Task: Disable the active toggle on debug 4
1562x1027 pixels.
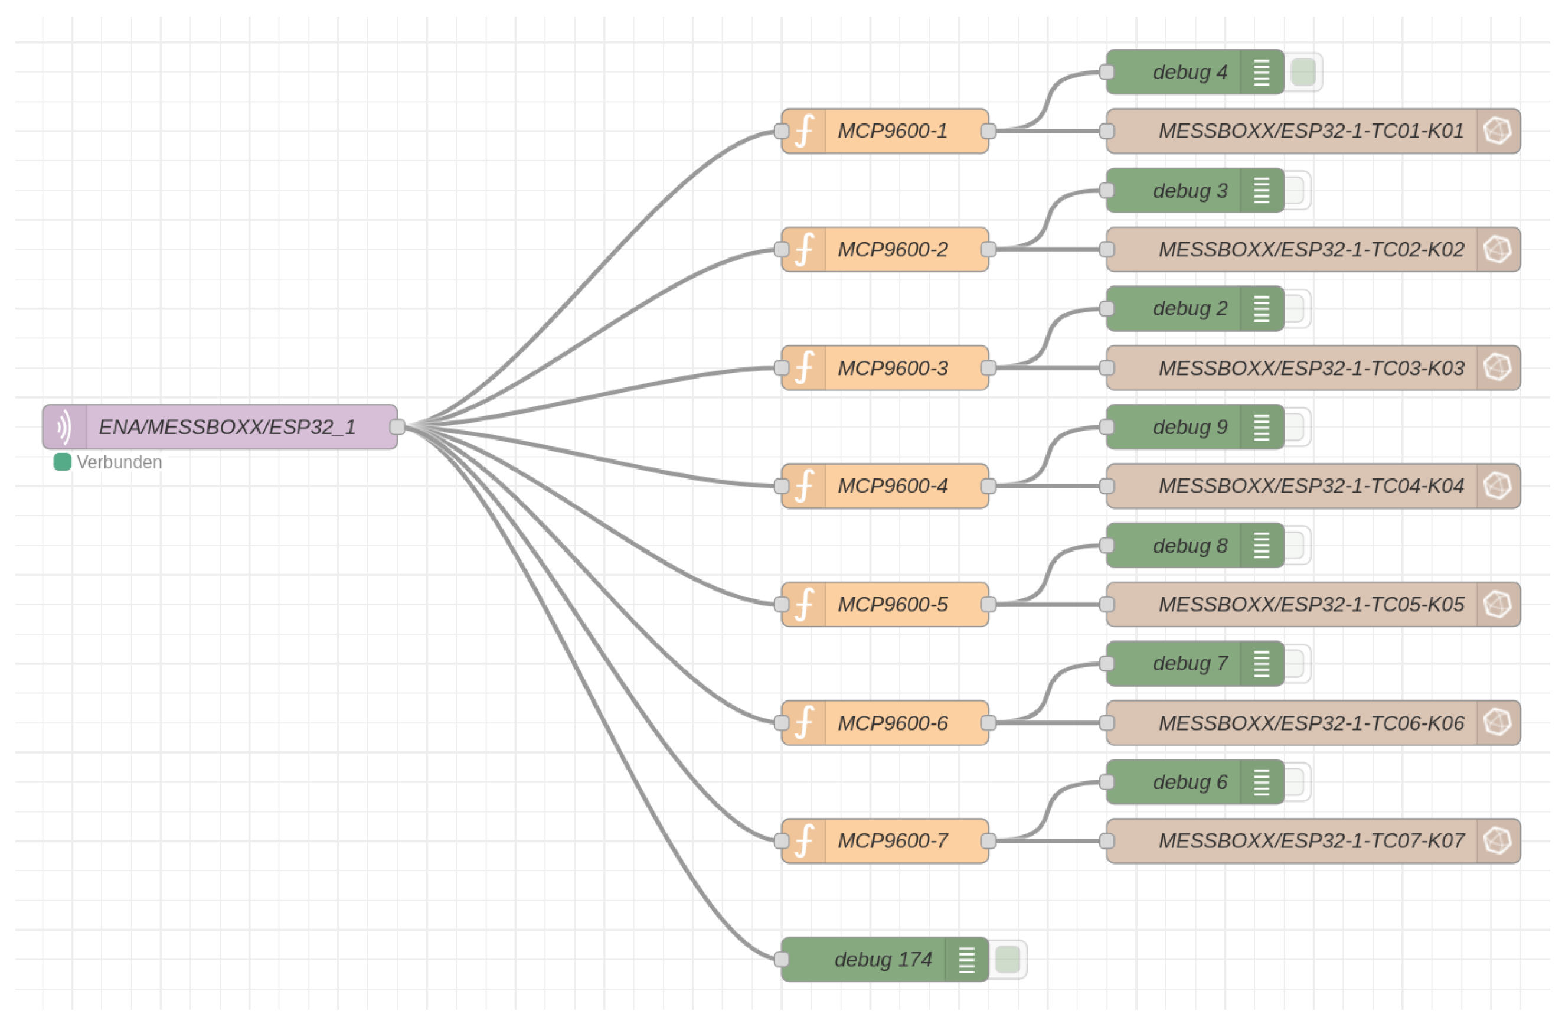Action: pyautogui.click(x=1303, y=72)
